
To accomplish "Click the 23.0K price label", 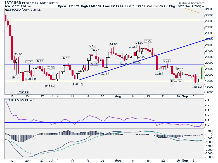I will (x=18, y=54).
